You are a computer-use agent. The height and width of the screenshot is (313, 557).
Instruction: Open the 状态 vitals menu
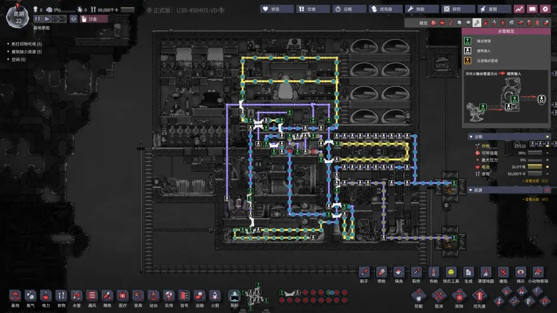277,9
